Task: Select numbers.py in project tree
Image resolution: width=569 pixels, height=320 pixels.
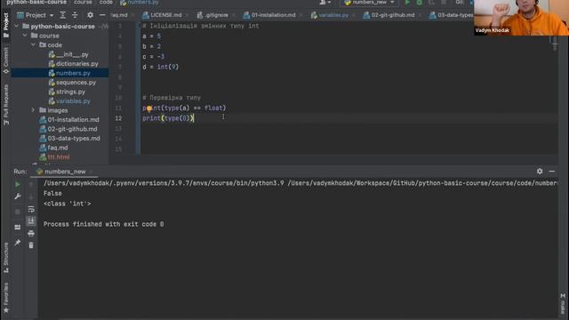Action: click(69, 73)
